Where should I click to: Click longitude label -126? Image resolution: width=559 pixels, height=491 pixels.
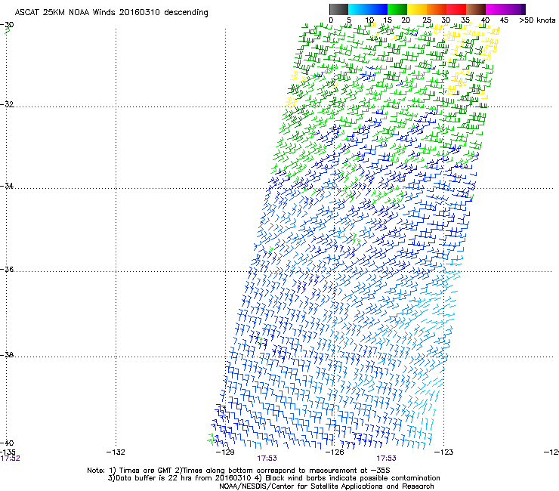pyautogui.click(x=335, y=452)
